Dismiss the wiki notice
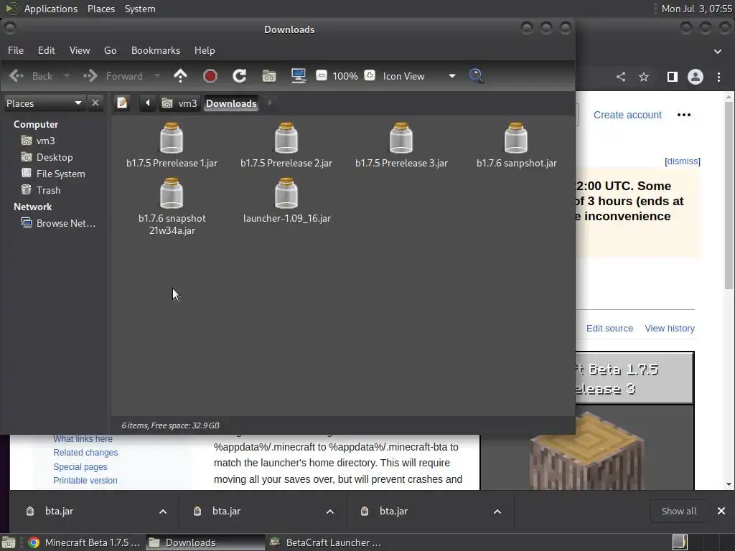Image resolution: width=735 pixels, height=551 pixels. (x=683, y=161)
